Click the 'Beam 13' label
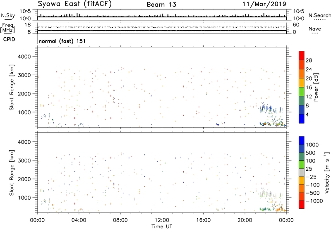This screenshot has width=331, height=229. [x=161, y=5]
